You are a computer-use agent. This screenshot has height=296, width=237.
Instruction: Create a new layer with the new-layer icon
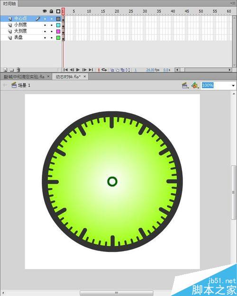click(5, 70)
